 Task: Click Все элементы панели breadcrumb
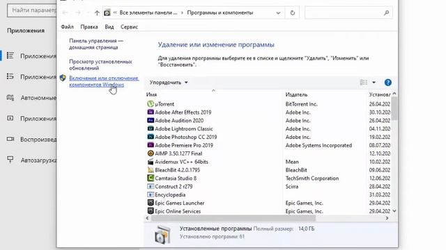[148, 12]
